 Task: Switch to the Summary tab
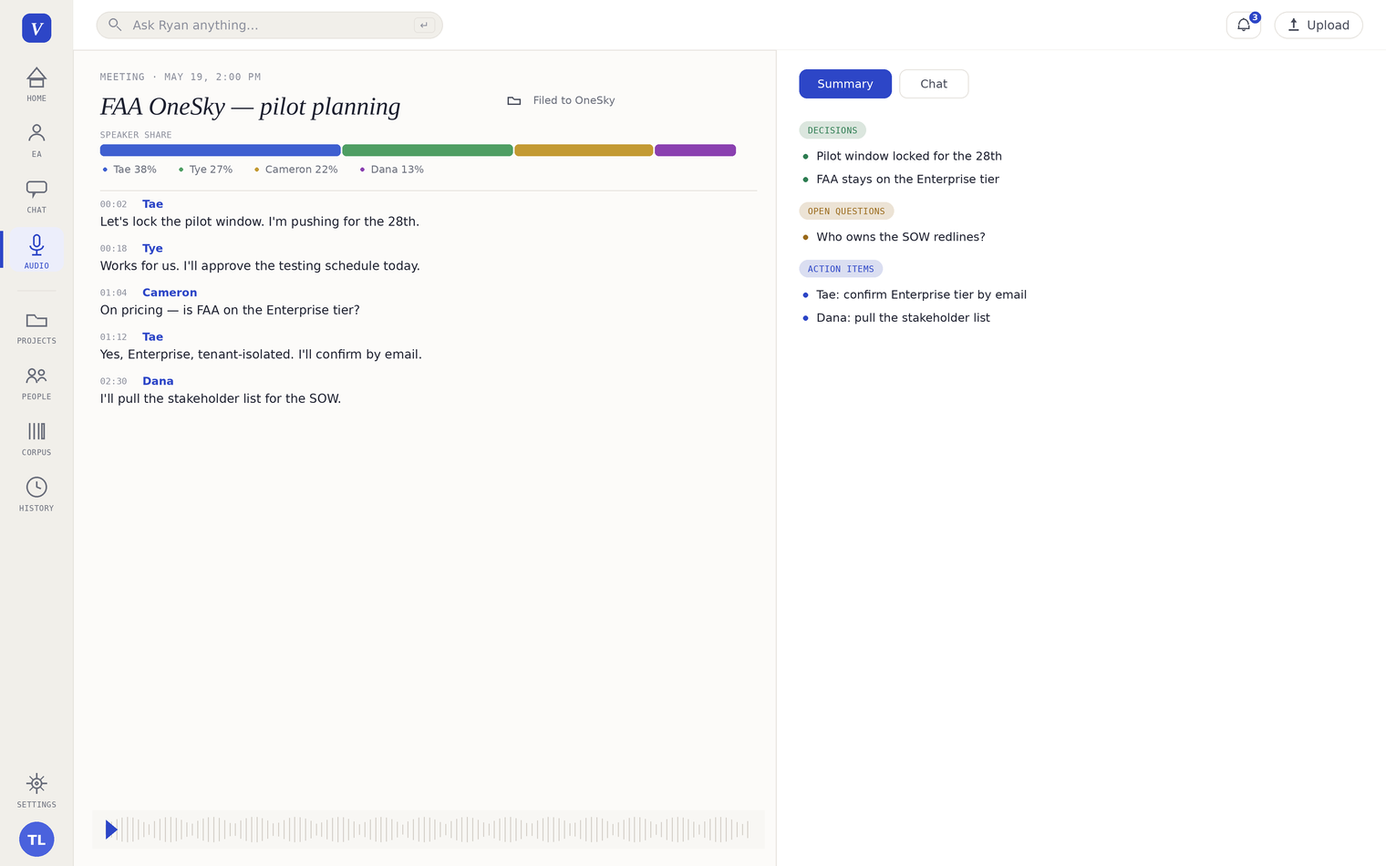tap(845, 84)
